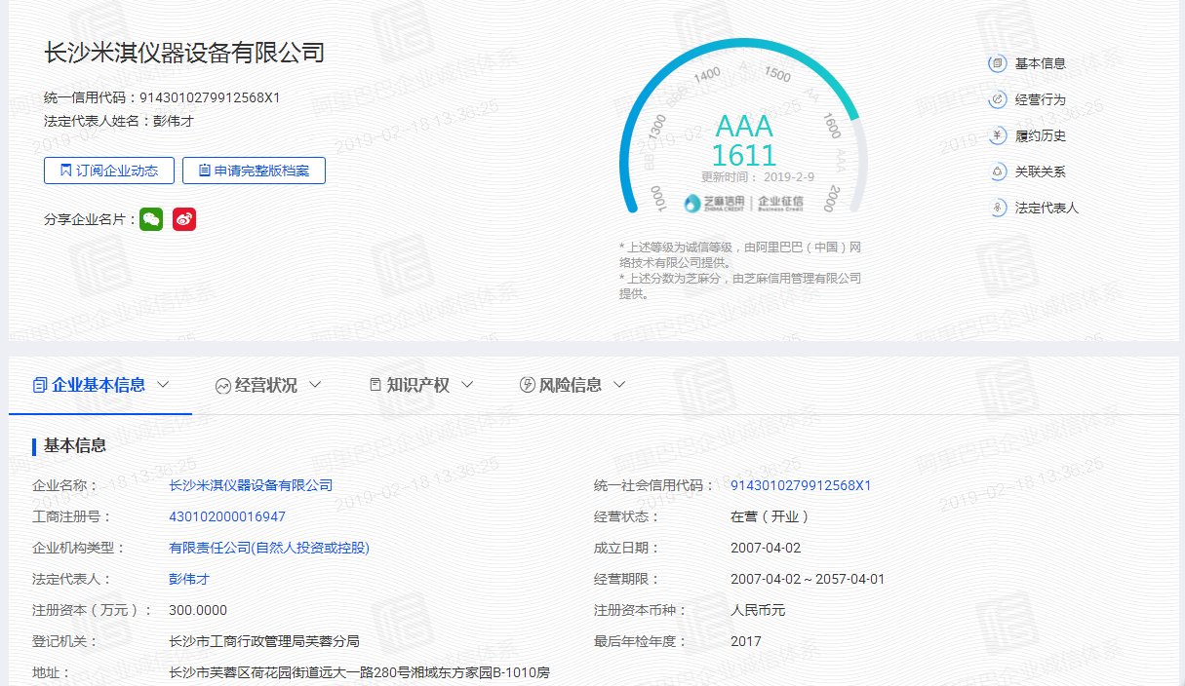Click the 关联关系 sidebar icon
Viewport: 1185px width, 686px height.
coord(997,171)
